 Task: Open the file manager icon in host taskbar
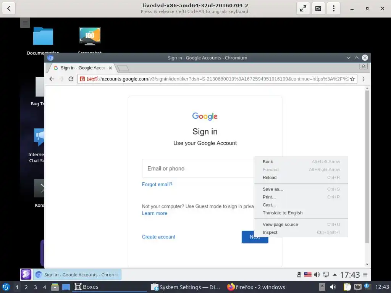[x=55, y=287]
